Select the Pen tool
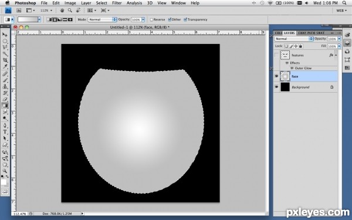This screenshot has width=352, height=220. tap(5, 126)
